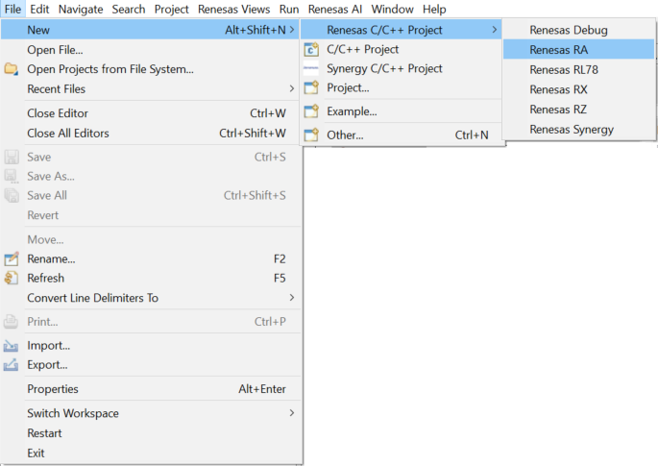The height and width of the screenshot is (466, 658).
Task: Select Renesas RA project type
Action: (x=578, y=50)
